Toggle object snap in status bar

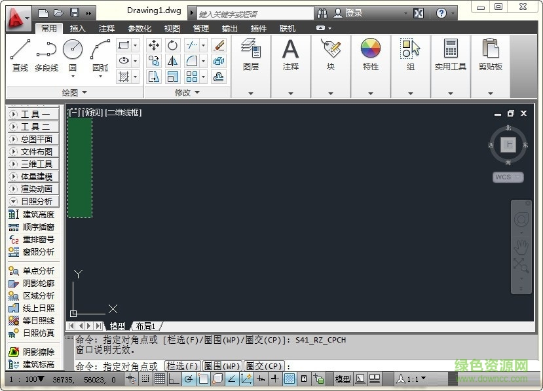203,379
